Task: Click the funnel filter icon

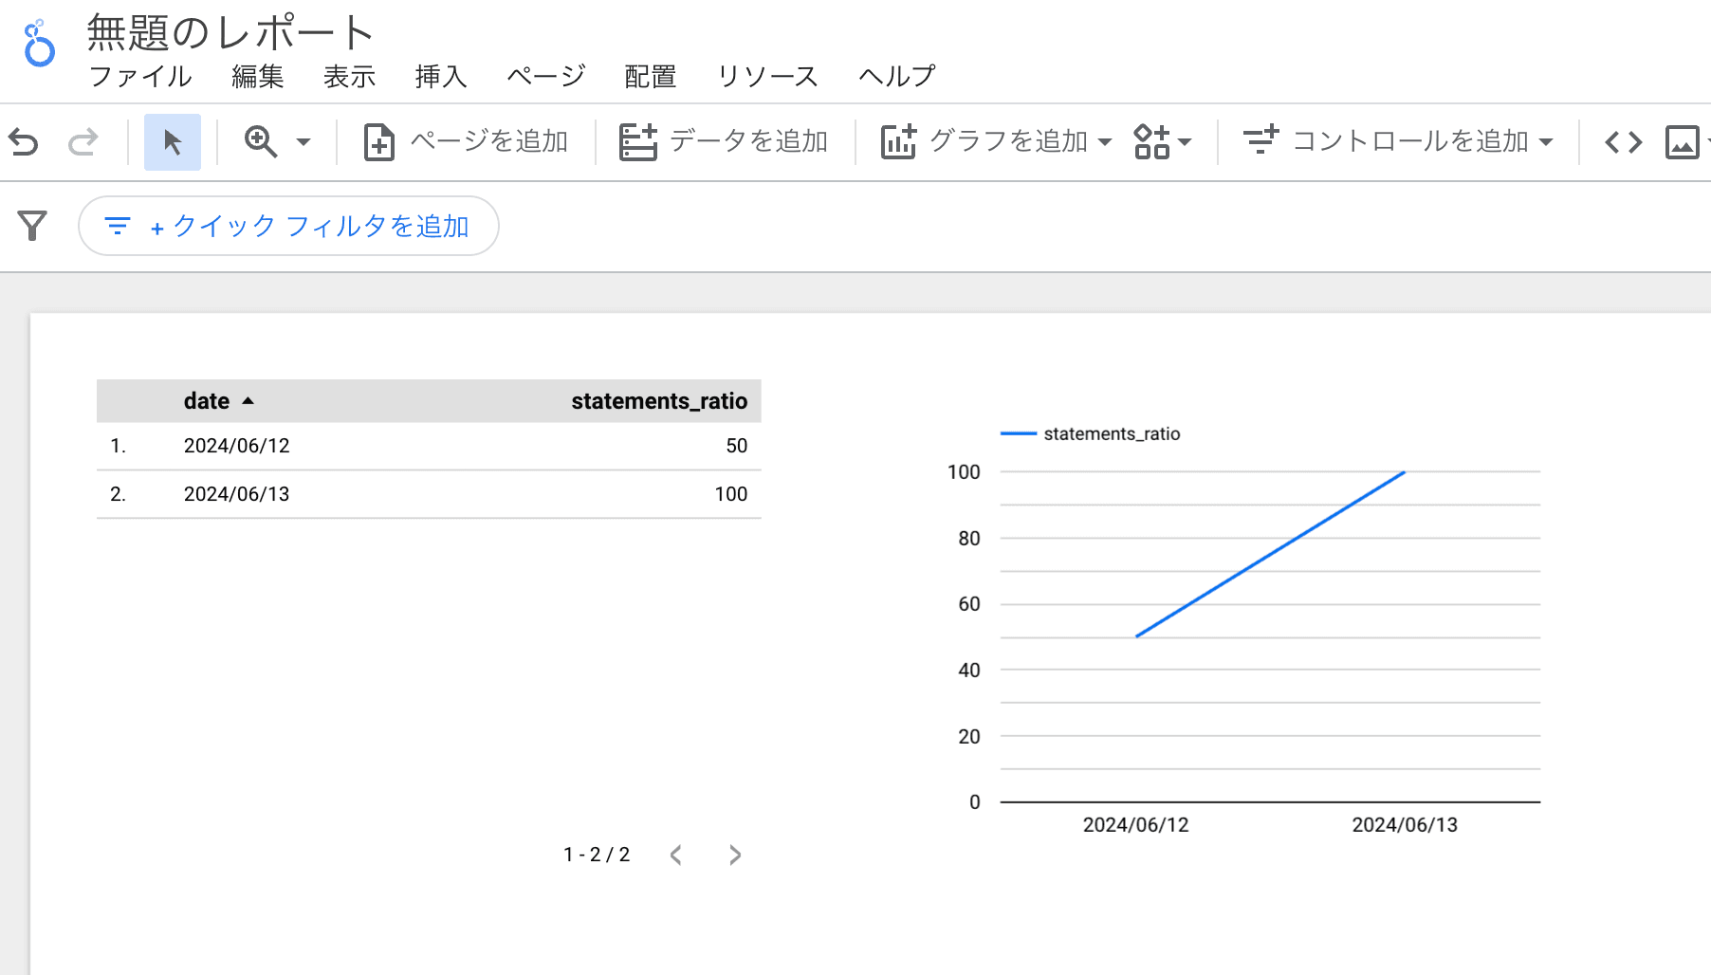Action: pyautogui.click(x=32, y=226)
